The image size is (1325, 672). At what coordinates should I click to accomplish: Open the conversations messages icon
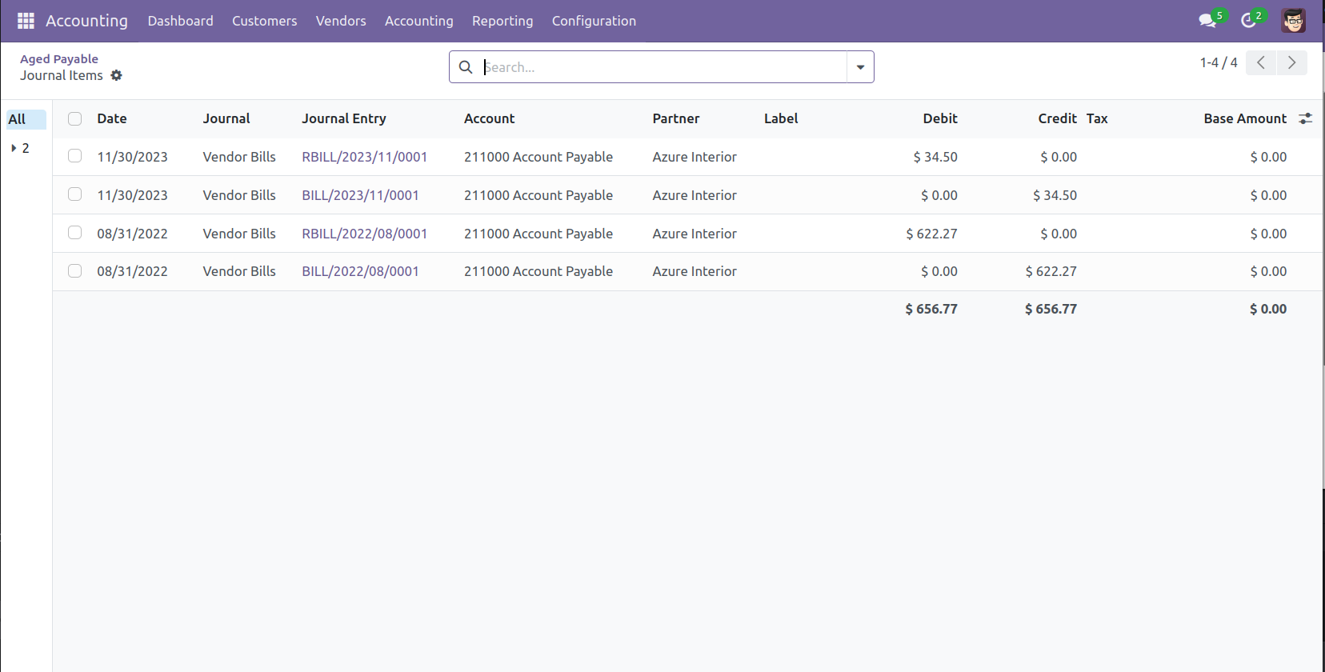coord(1207,21)
